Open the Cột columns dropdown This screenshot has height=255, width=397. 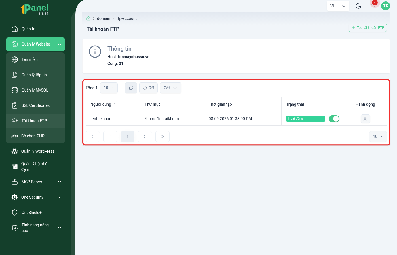(x=170, y=88)
